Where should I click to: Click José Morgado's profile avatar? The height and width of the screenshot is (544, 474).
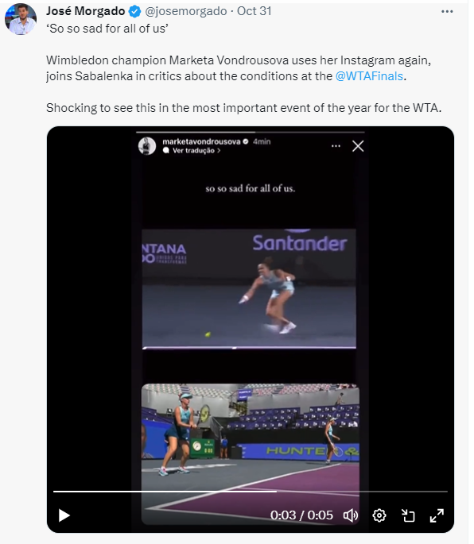pos(21,19)
